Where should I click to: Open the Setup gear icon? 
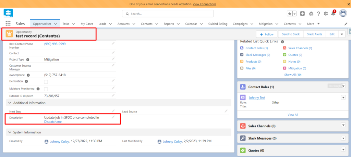[326, 14]
